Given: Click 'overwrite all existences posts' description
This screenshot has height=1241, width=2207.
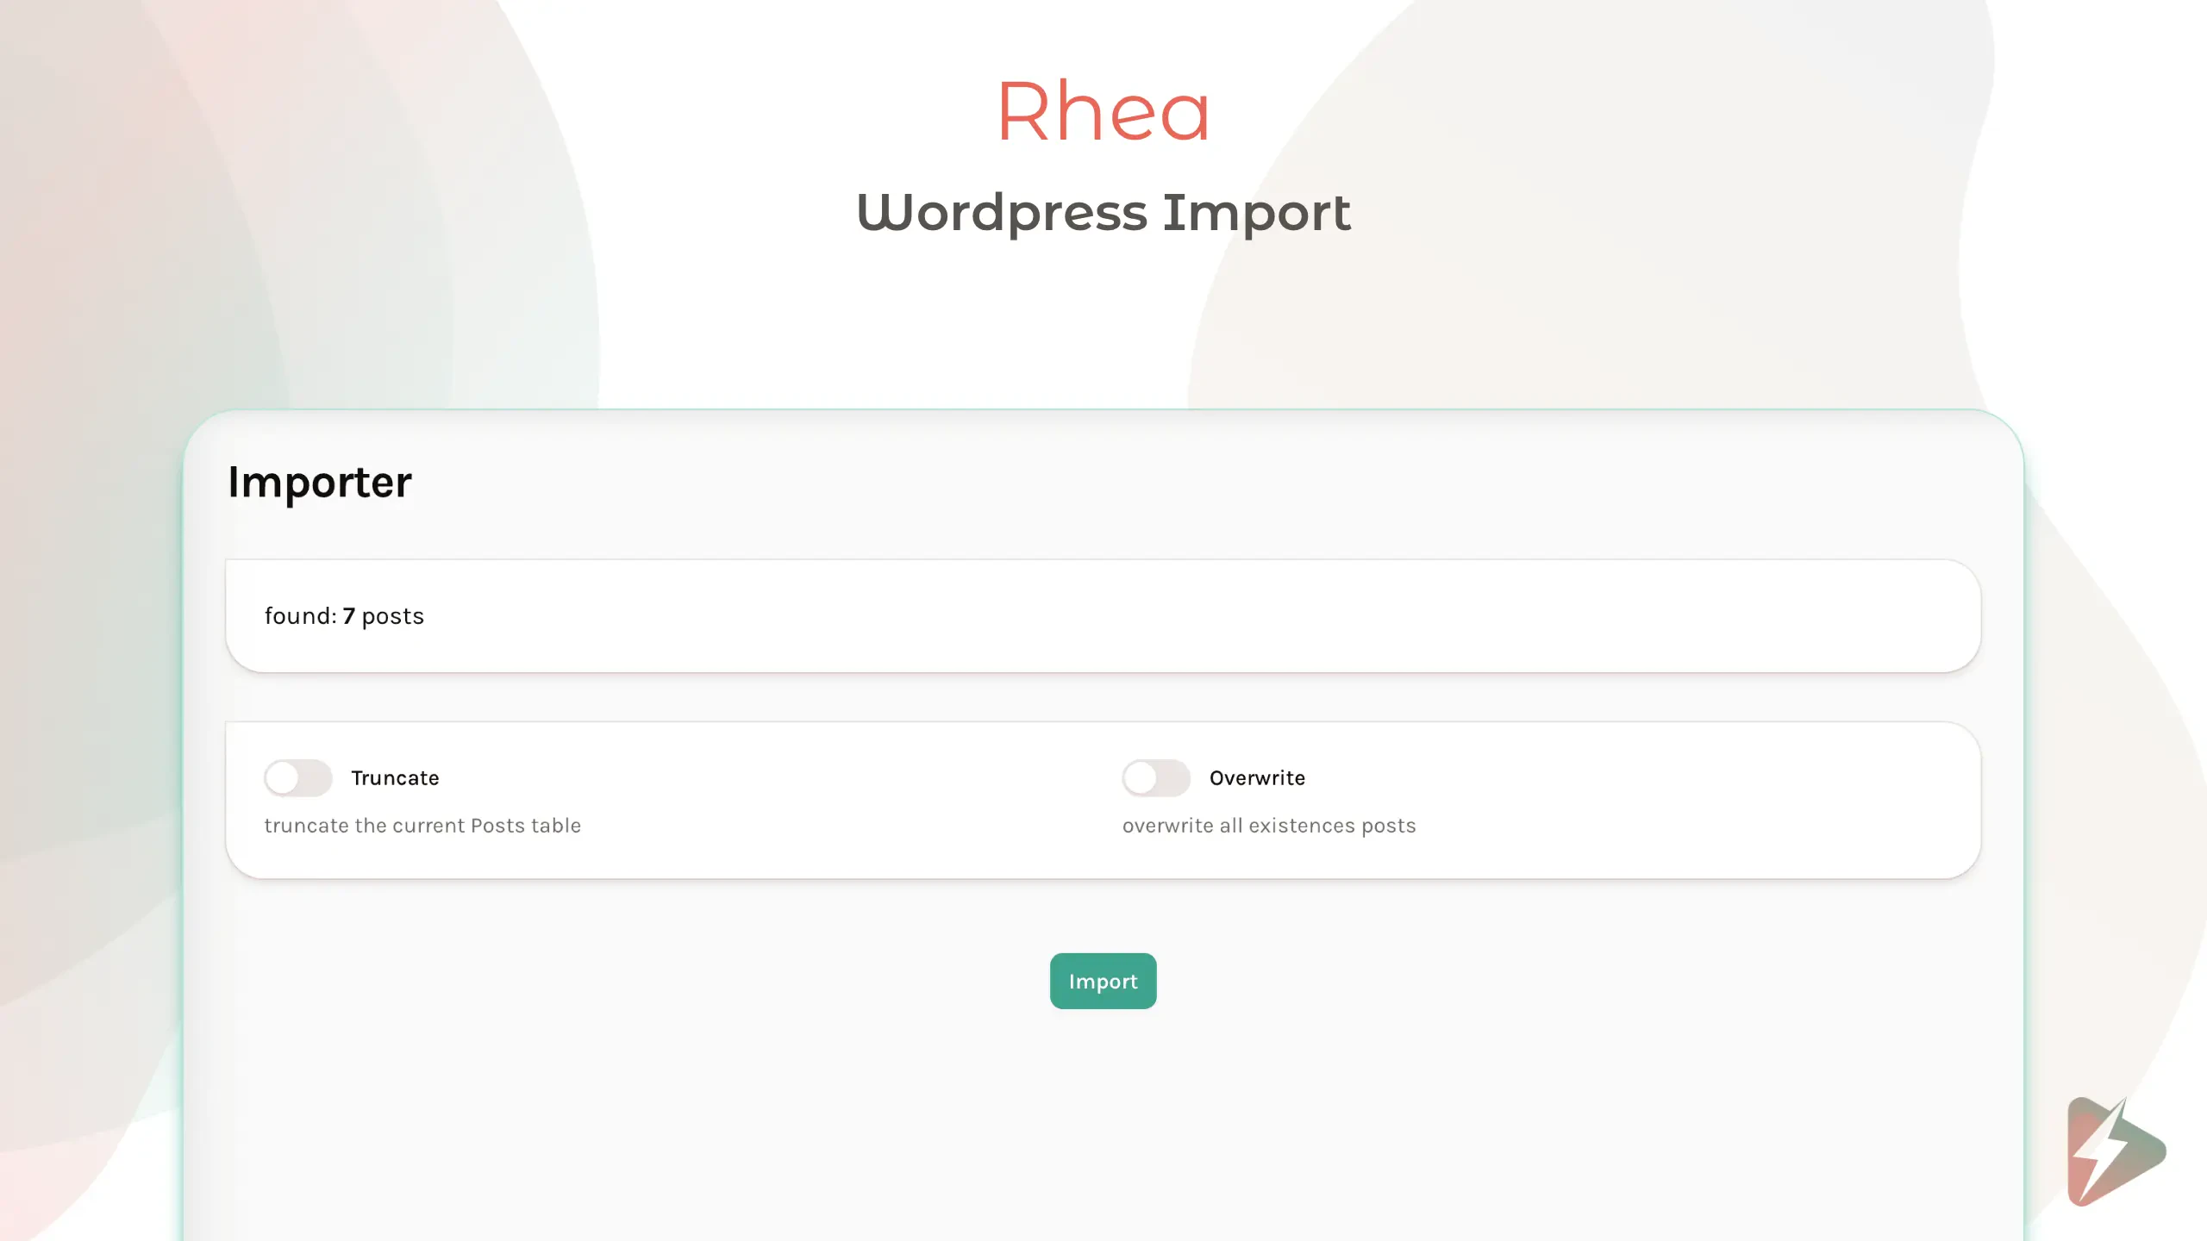Looking at the screenshot, I should (x=1269, y=826).
